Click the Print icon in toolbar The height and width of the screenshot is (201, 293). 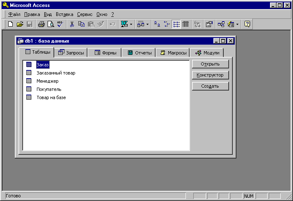[x=41, y=24]
